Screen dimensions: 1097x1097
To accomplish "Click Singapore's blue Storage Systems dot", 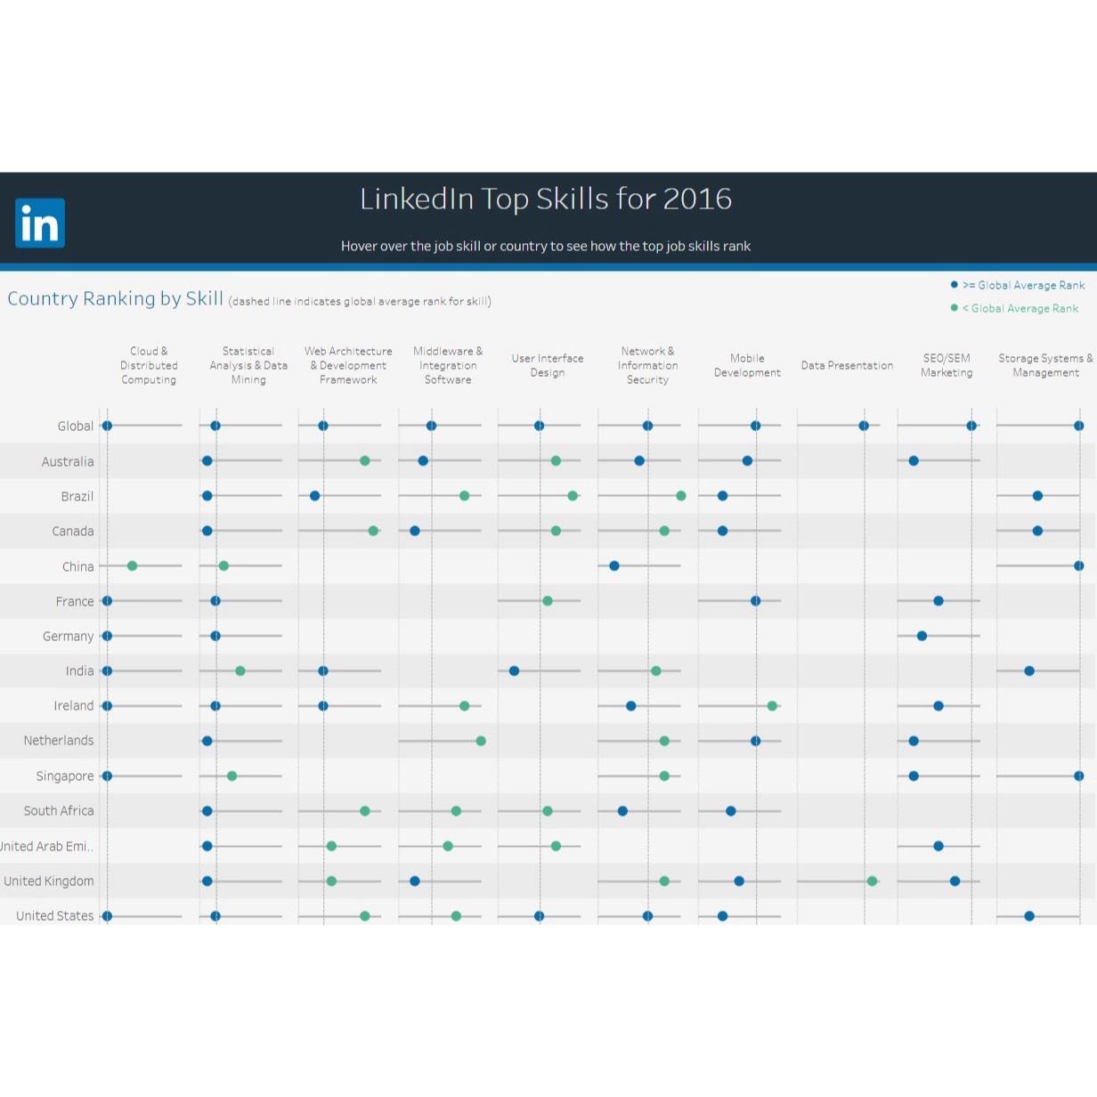I will tap(1078, 776).
